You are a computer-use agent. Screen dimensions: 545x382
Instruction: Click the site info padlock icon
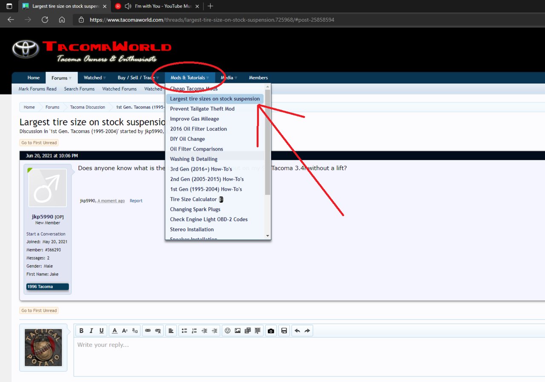click(x=81, y=20)
